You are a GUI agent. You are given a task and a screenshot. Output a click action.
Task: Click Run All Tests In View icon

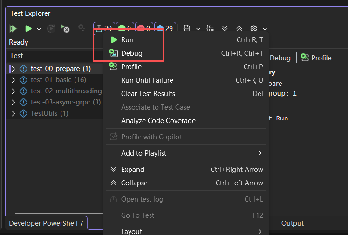coord(13,28)
